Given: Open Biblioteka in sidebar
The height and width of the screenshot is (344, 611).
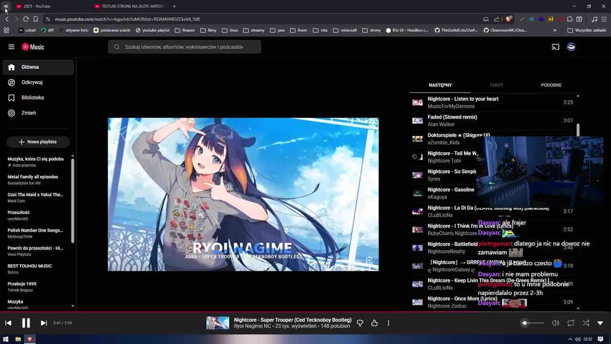Looking at the screenshot, I should coord(38,98).
